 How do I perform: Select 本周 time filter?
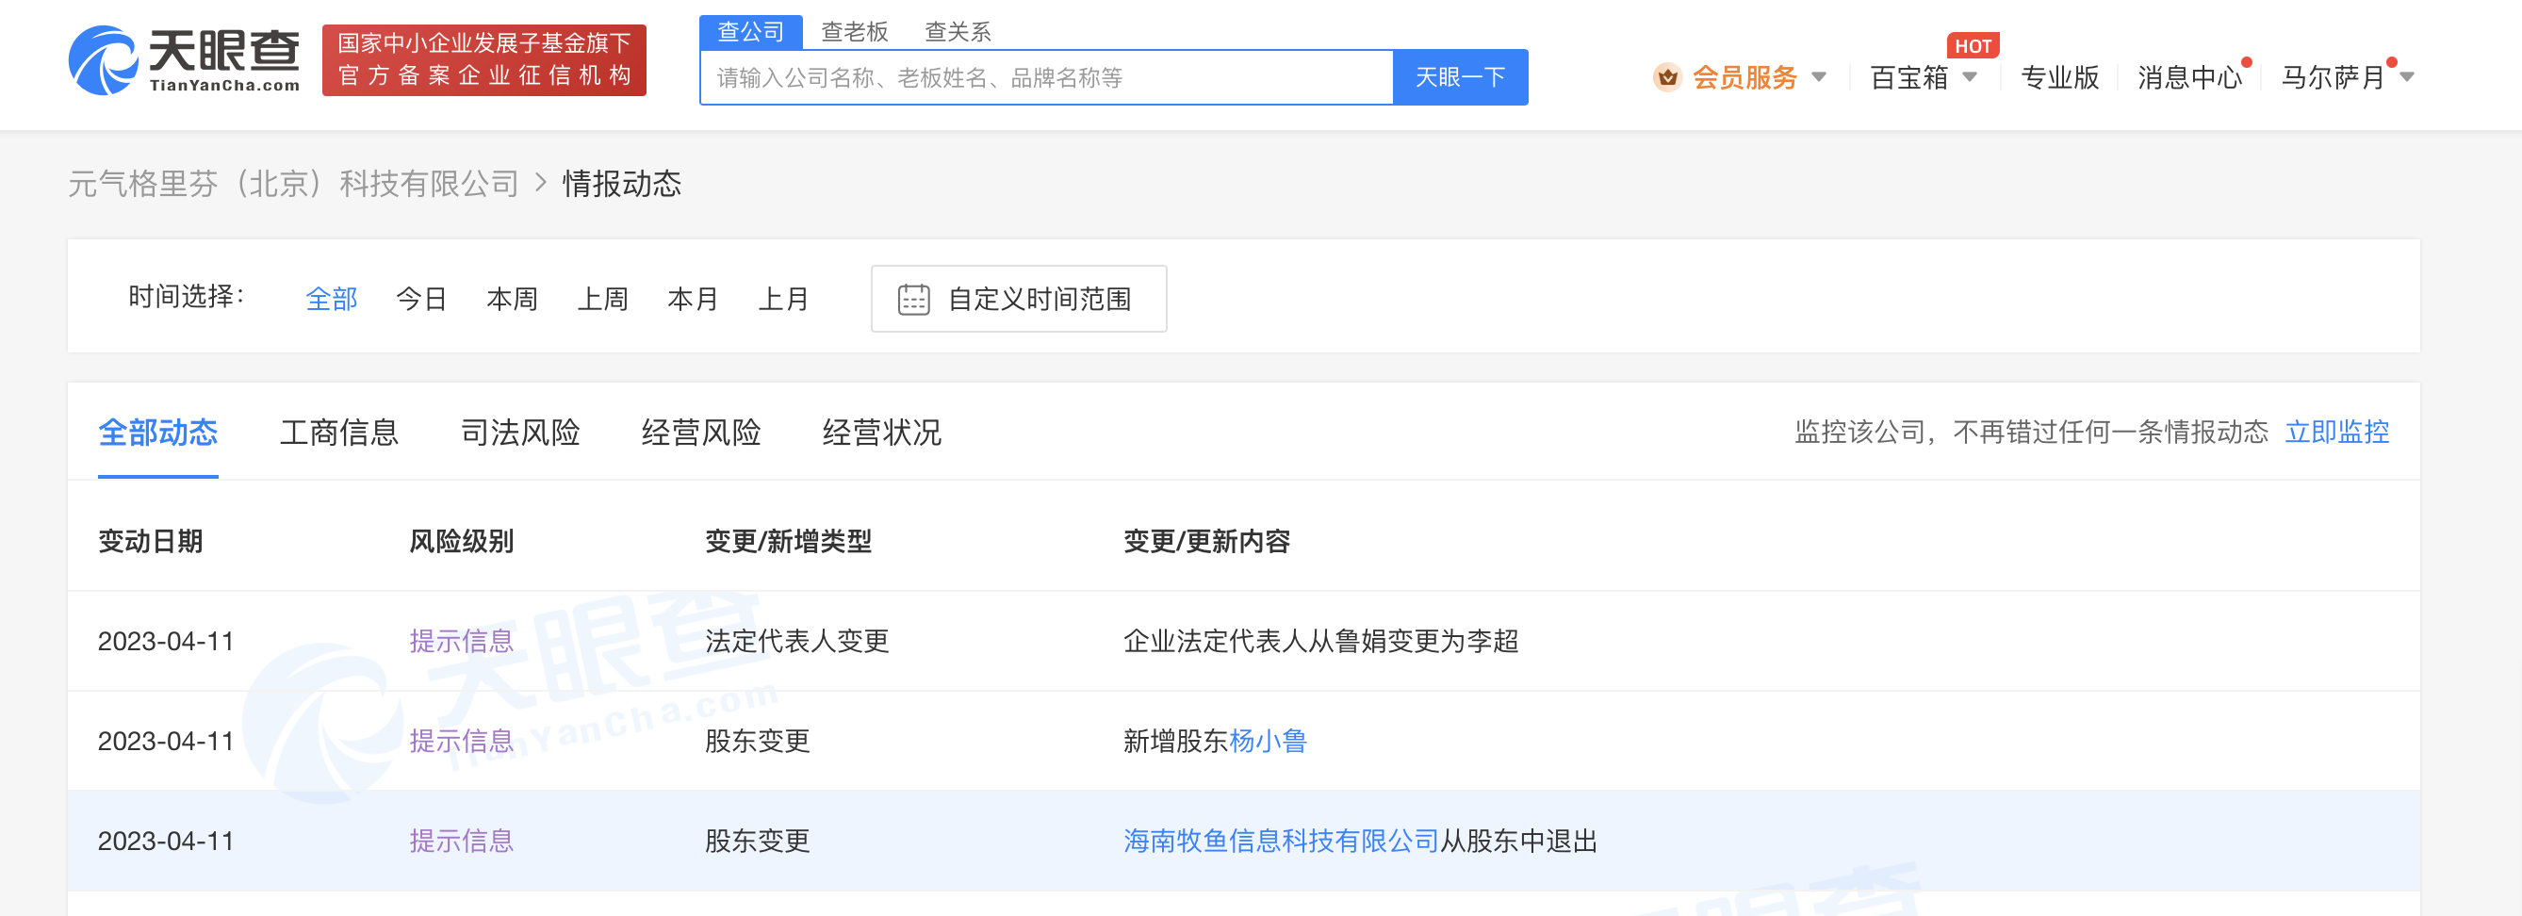(x=512, y=299)
